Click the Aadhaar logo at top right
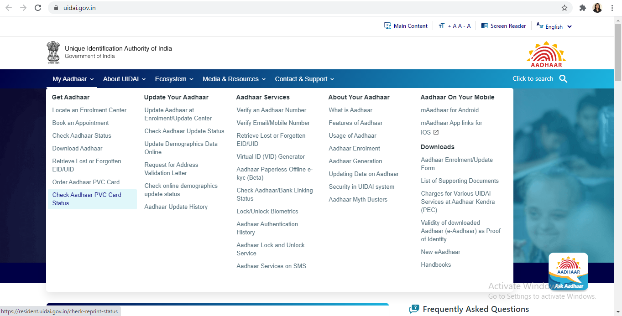The height and width of the screenshot is (316, 622). pos(546,54)
